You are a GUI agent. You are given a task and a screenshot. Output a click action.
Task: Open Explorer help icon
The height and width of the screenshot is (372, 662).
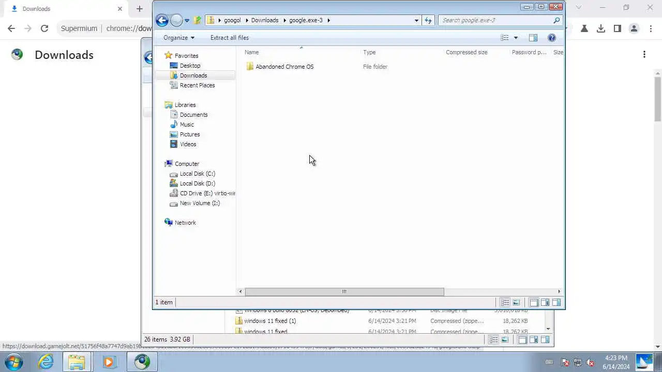552,38
